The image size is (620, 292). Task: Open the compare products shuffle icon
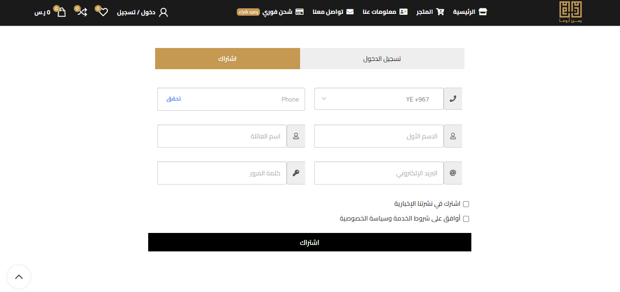pos(82,12)
